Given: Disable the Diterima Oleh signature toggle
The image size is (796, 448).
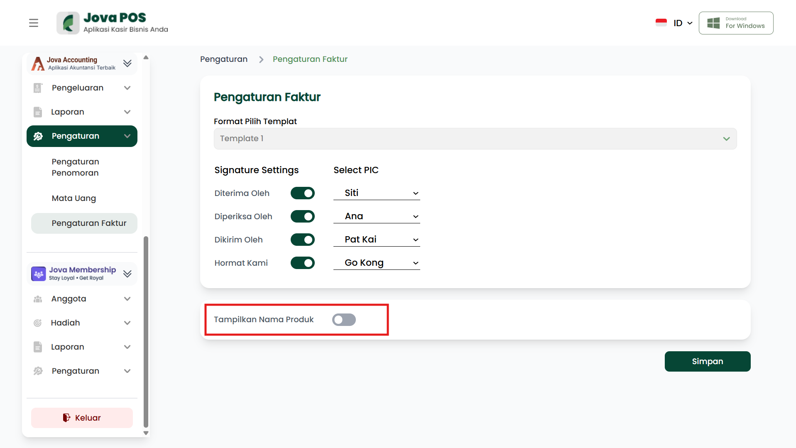Looking at the screenshot, I should pos(303,193).
